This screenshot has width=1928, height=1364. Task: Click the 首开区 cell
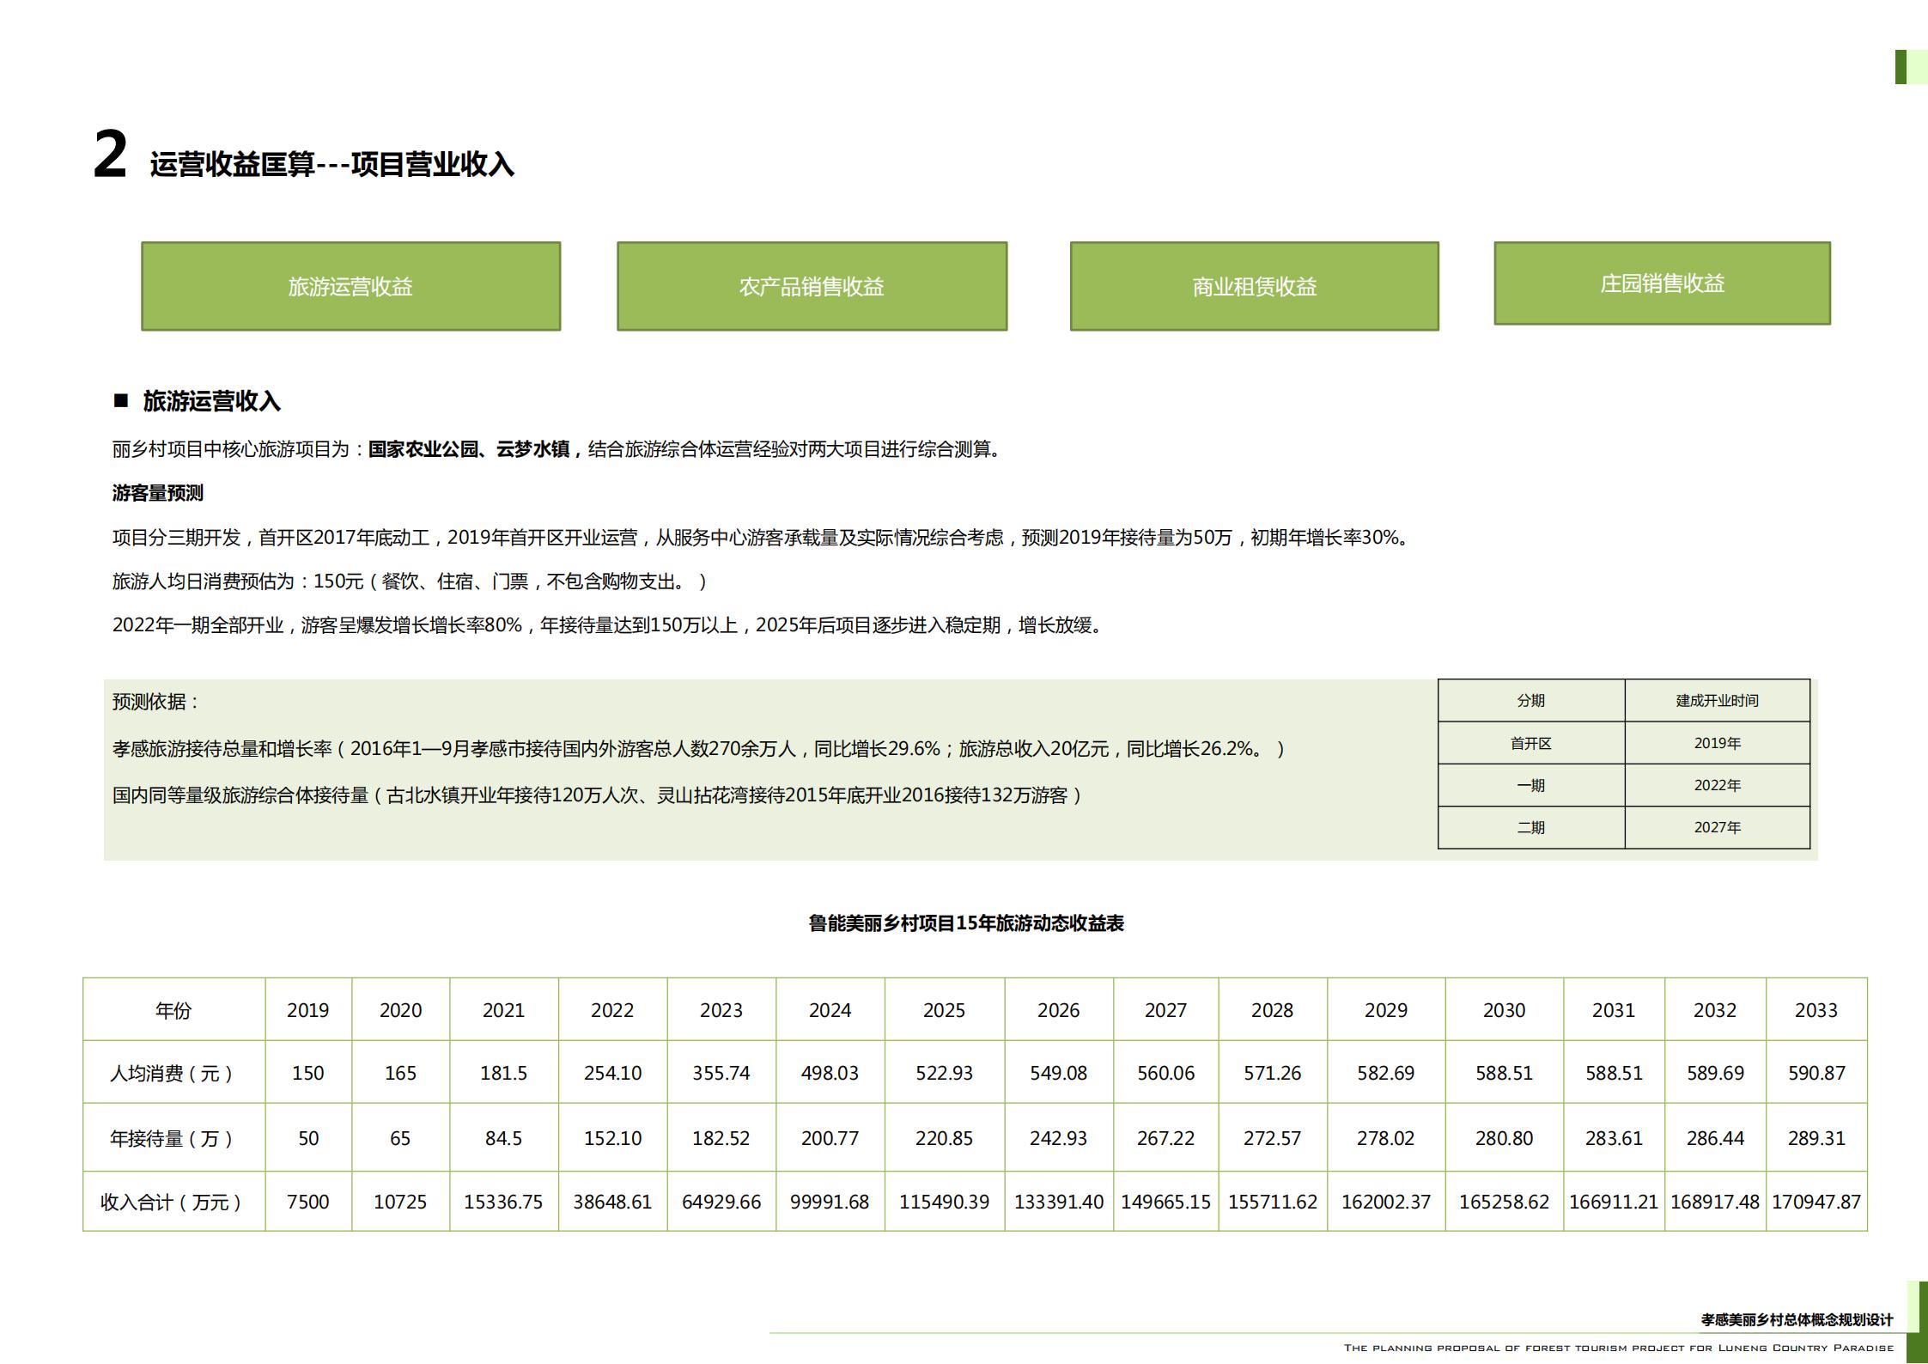click(x=1531, y=743)
